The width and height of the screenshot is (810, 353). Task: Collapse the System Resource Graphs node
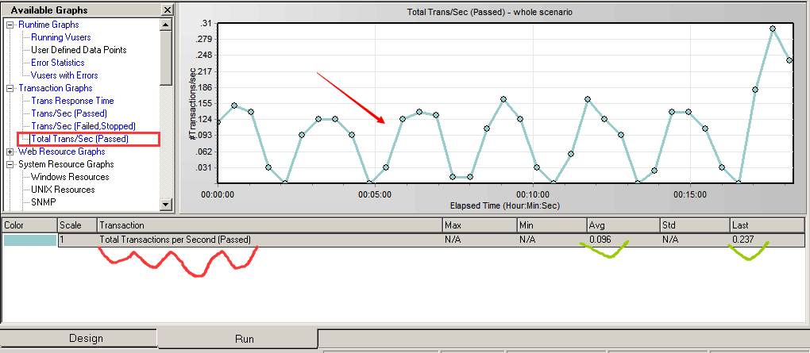coord(10,164)
